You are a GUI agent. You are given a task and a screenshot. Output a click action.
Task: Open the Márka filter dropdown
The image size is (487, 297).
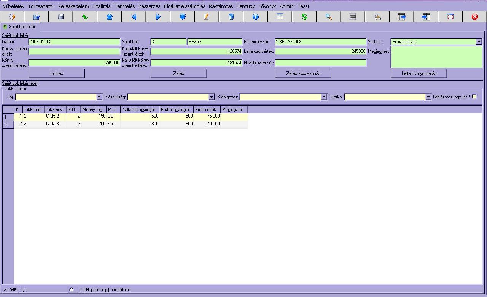(x=428, y=97)
